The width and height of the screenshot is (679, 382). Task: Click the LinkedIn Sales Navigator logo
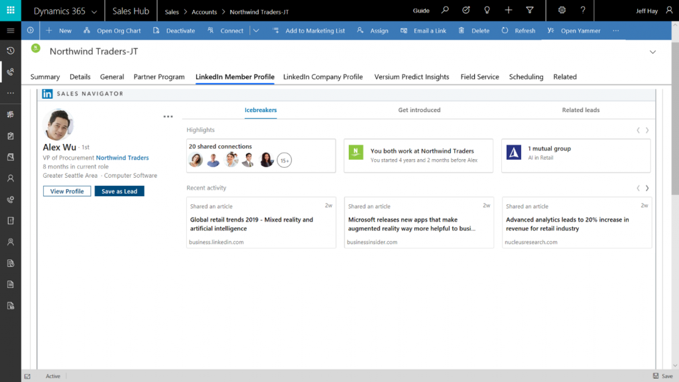46,94
